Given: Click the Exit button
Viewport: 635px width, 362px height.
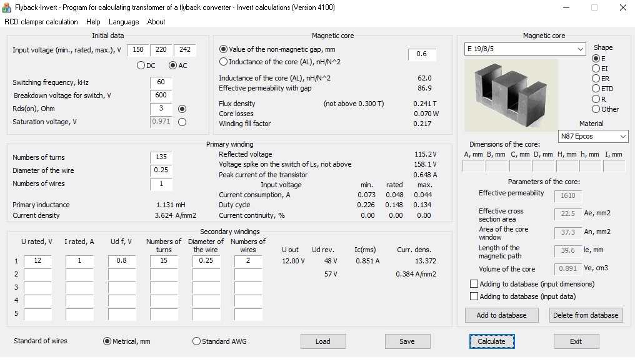Looking at the screenshot, I should tap(576, 341).
